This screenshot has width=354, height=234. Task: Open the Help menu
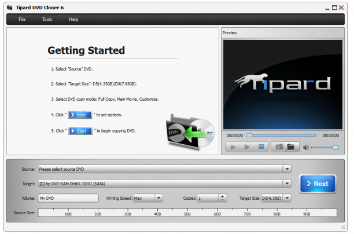[x=73, y=20]
